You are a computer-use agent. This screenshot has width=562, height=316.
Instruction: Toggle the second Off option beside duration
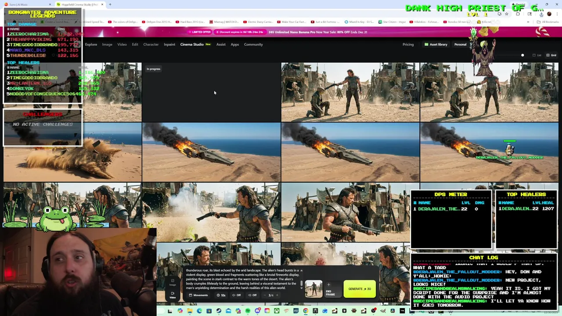(x=252, y=295)
